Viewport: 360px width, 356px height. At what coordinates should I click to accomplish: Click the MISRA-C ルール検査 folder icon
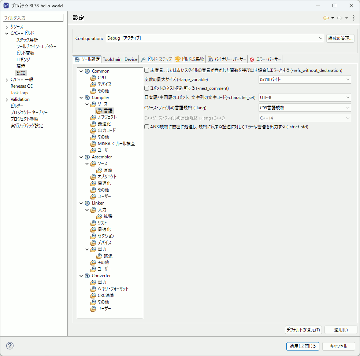click(x=93, y=144)
